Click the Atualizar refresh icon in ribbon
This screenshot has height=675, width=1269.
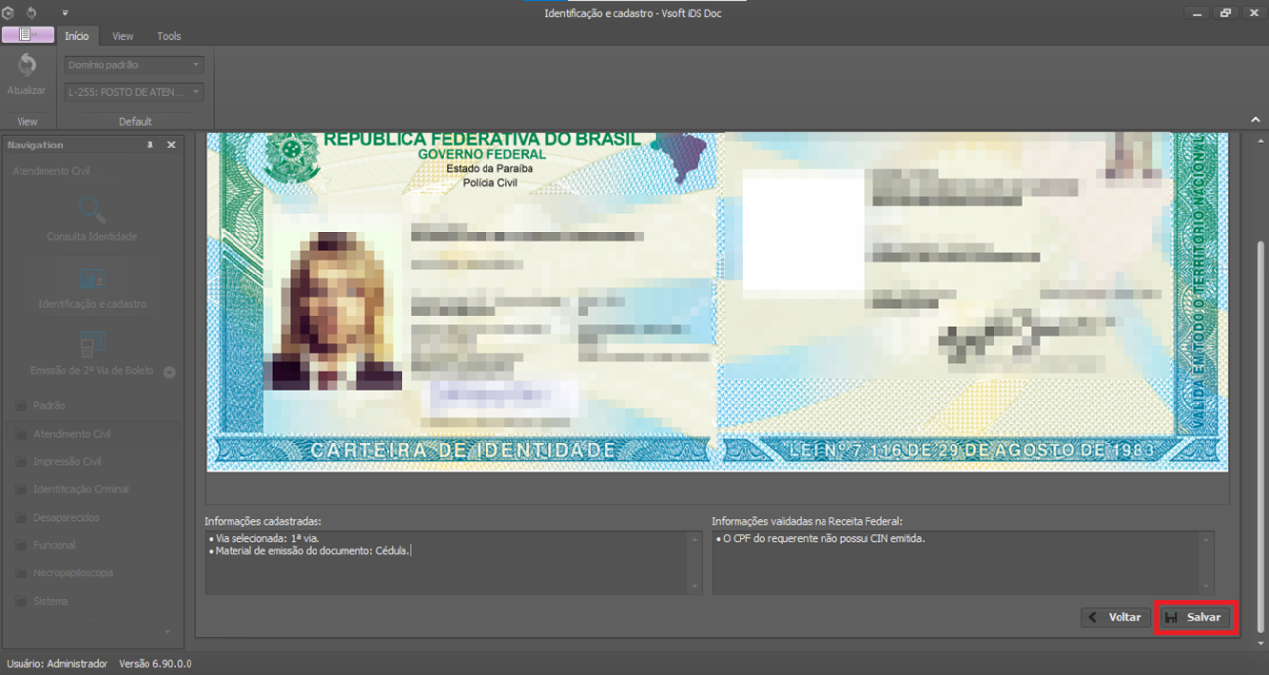26,64
